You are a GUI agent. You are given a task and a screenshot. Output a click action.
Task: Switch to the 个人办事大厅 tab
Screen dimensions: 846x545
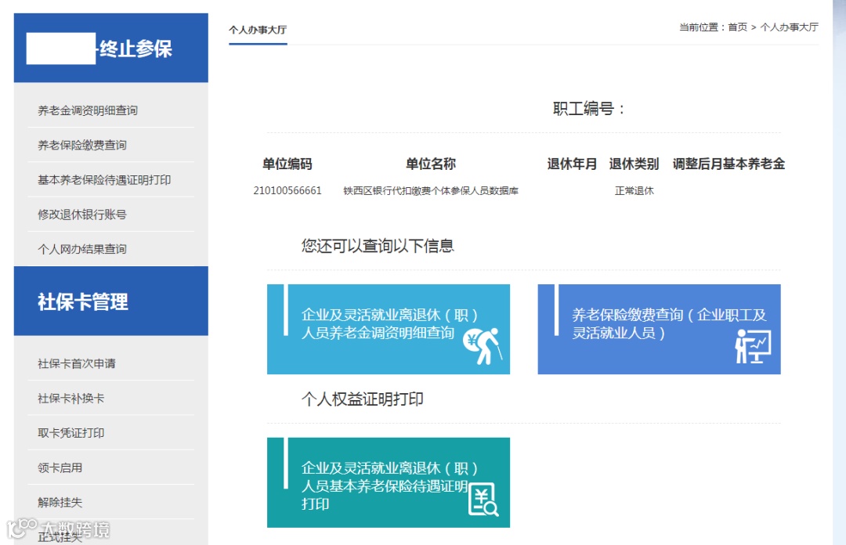258,30
